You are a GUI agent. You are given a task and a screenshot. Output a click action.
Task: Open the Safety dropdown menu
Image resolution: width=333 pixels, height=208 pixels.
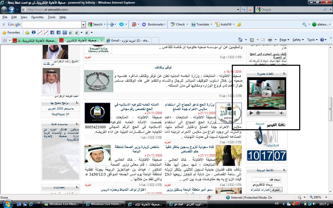pos(298,40)
